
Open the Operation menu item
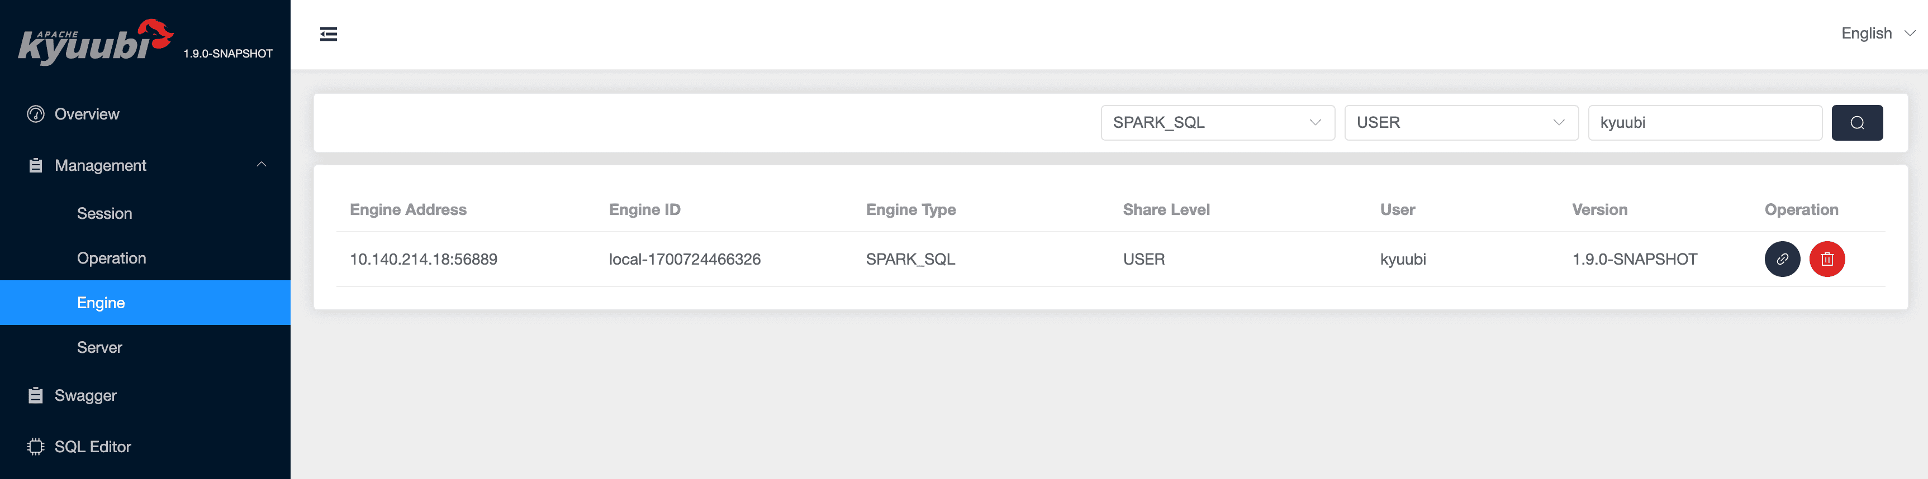112,258
